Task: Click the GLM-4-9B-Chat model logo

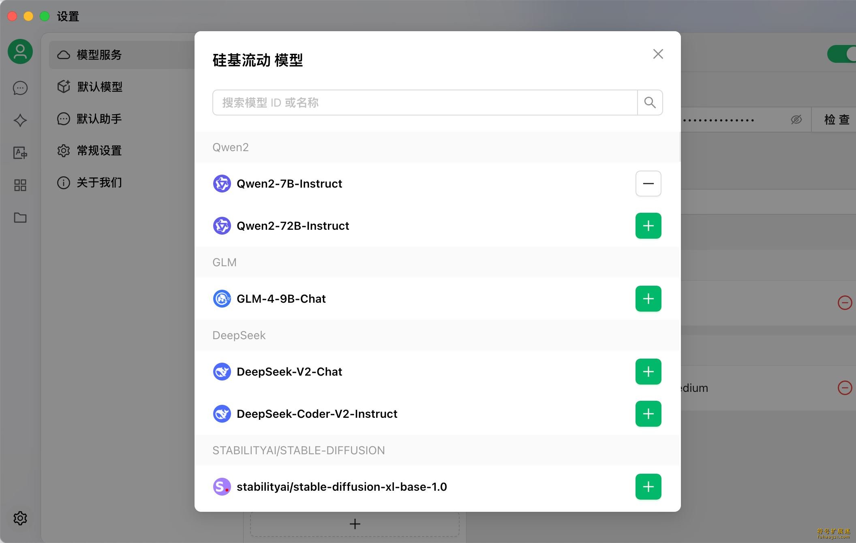Action: click(x=222, y=299)
